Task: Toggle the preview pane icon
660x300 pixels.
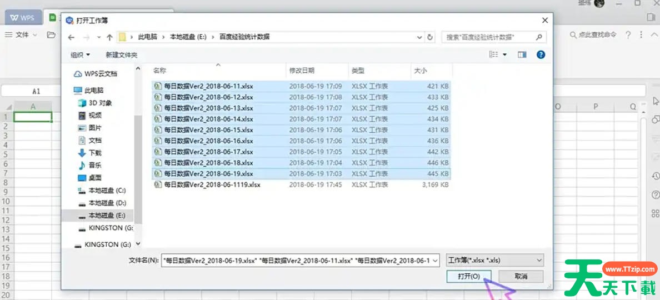Action: pyautogui.click(x=522, y=54)
